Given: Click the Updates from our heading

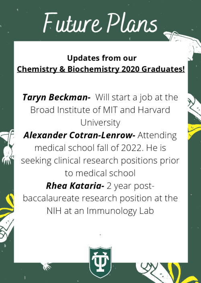Looking at the screenshot, I should (102, 58).
